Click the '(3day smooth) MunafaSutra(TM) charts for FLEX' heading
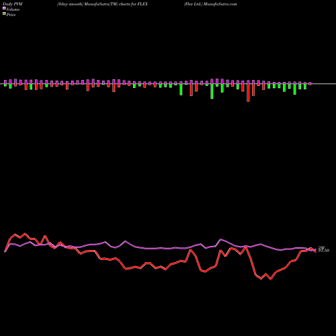 [x=102, y=4]
